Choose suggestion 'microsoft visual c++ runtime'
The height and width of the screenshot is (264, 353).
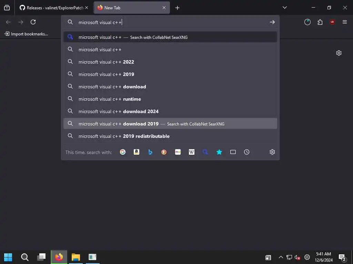click(x=170, y=99)
